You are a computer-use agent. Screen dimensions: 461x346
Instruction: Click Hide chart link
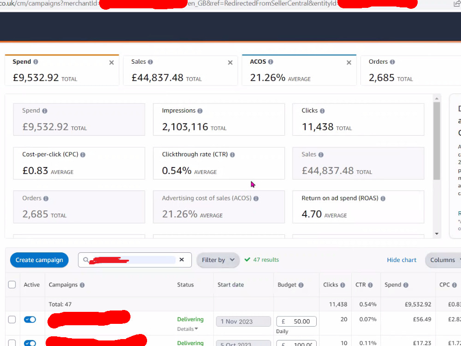pyautogui.click(x=402, y=260)
